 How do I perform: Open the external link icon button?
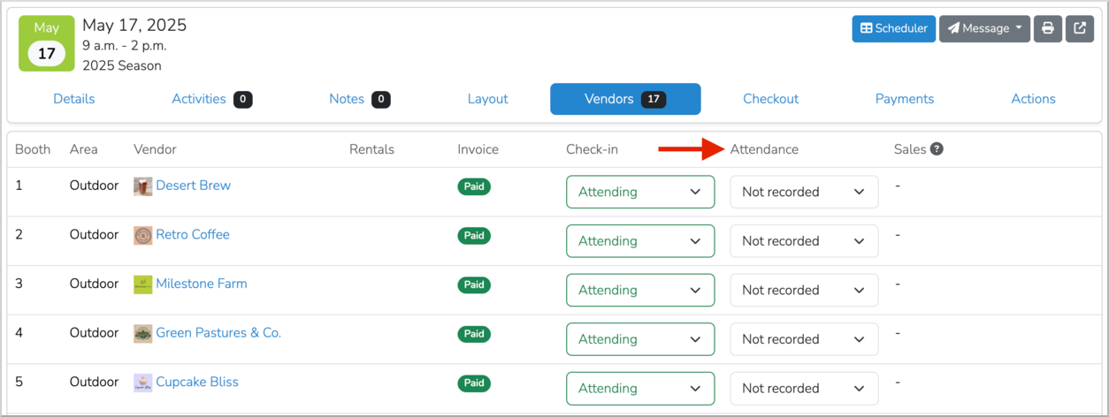1080,28
